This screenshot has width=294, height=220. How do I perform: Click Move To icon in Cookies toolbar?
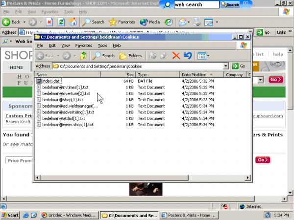tap(152, 56)
